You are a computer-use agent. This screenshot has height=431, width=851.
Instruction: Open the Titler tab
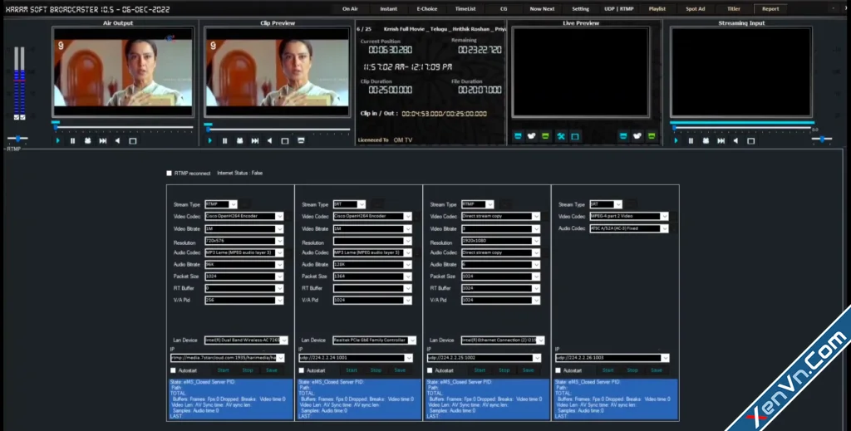click(733, 8)
